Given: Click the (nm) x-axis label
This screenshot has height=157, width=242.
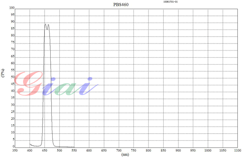Looking at the screenshot, I should [x=125, y=154].
